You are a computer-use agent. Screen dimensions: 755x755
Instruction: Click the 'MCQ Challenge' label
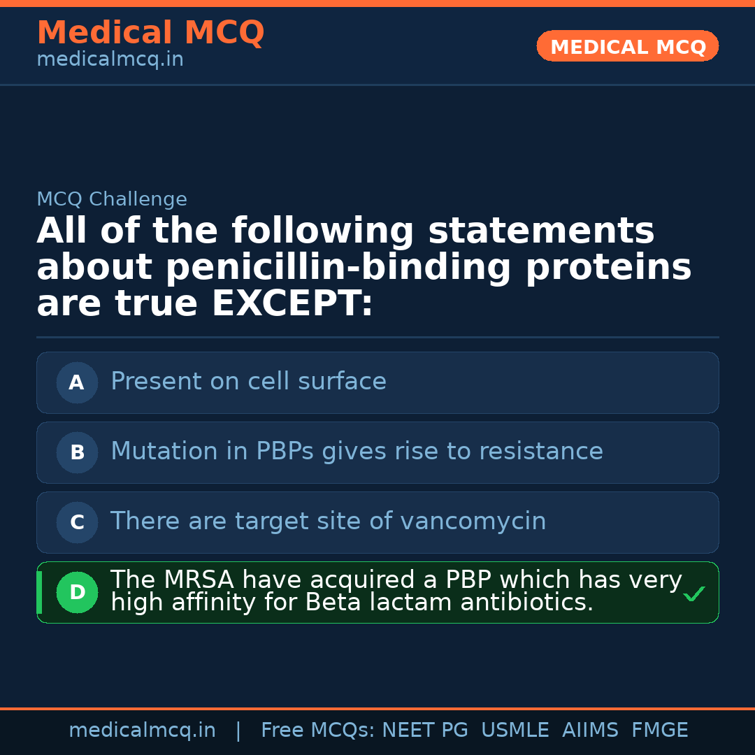coord(112,199)
